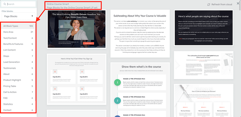Show Testimonials blocks
The image size is (241, 117).
click(x=18, y=68)
